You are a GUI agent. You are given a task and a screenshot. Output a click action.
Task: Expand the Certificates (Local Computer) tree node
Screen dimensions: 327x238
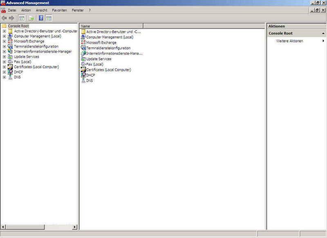point(4,67)
